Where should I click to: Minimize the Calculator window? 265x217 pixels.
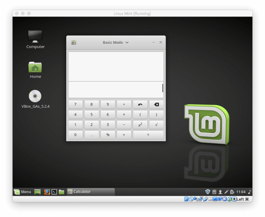[153, 43]
